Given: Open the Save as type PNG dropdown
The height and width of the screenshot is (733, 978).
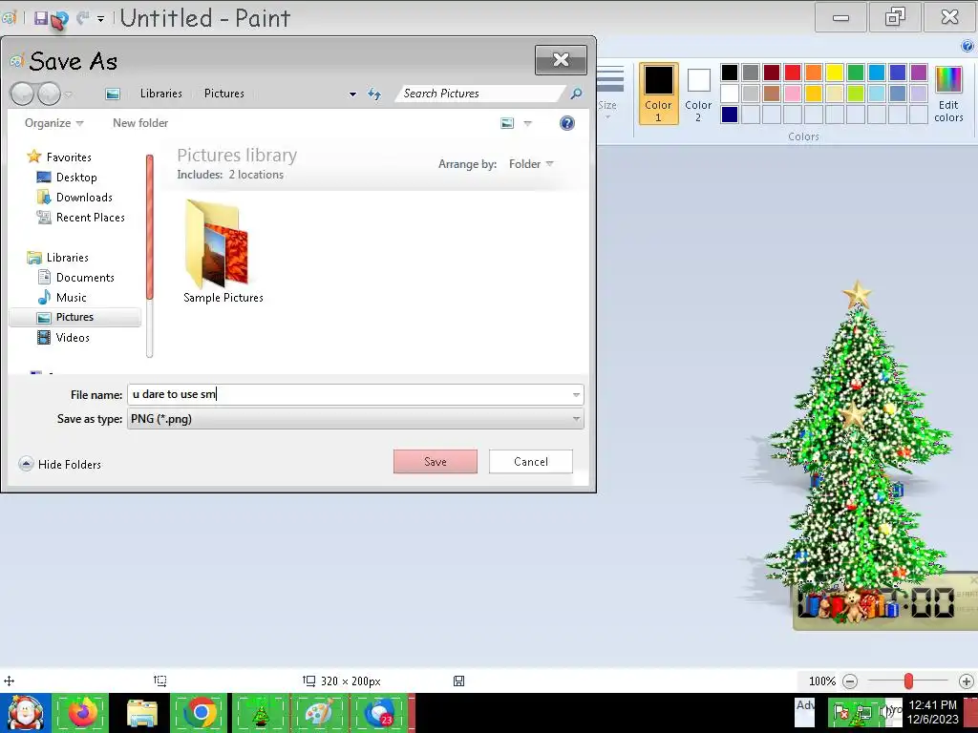Looking at the screenshot, I should coord(355,419).
